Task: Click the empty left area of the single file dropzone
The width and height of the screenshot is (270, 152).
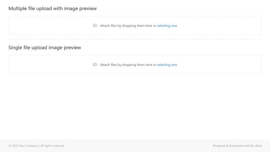Action: pyautogui.click(x=50, y=65)
